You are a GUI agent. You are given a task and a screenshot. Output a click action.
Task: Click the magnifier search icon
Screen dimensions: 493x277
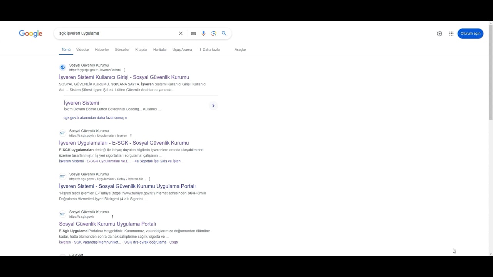tap(224, 33)
